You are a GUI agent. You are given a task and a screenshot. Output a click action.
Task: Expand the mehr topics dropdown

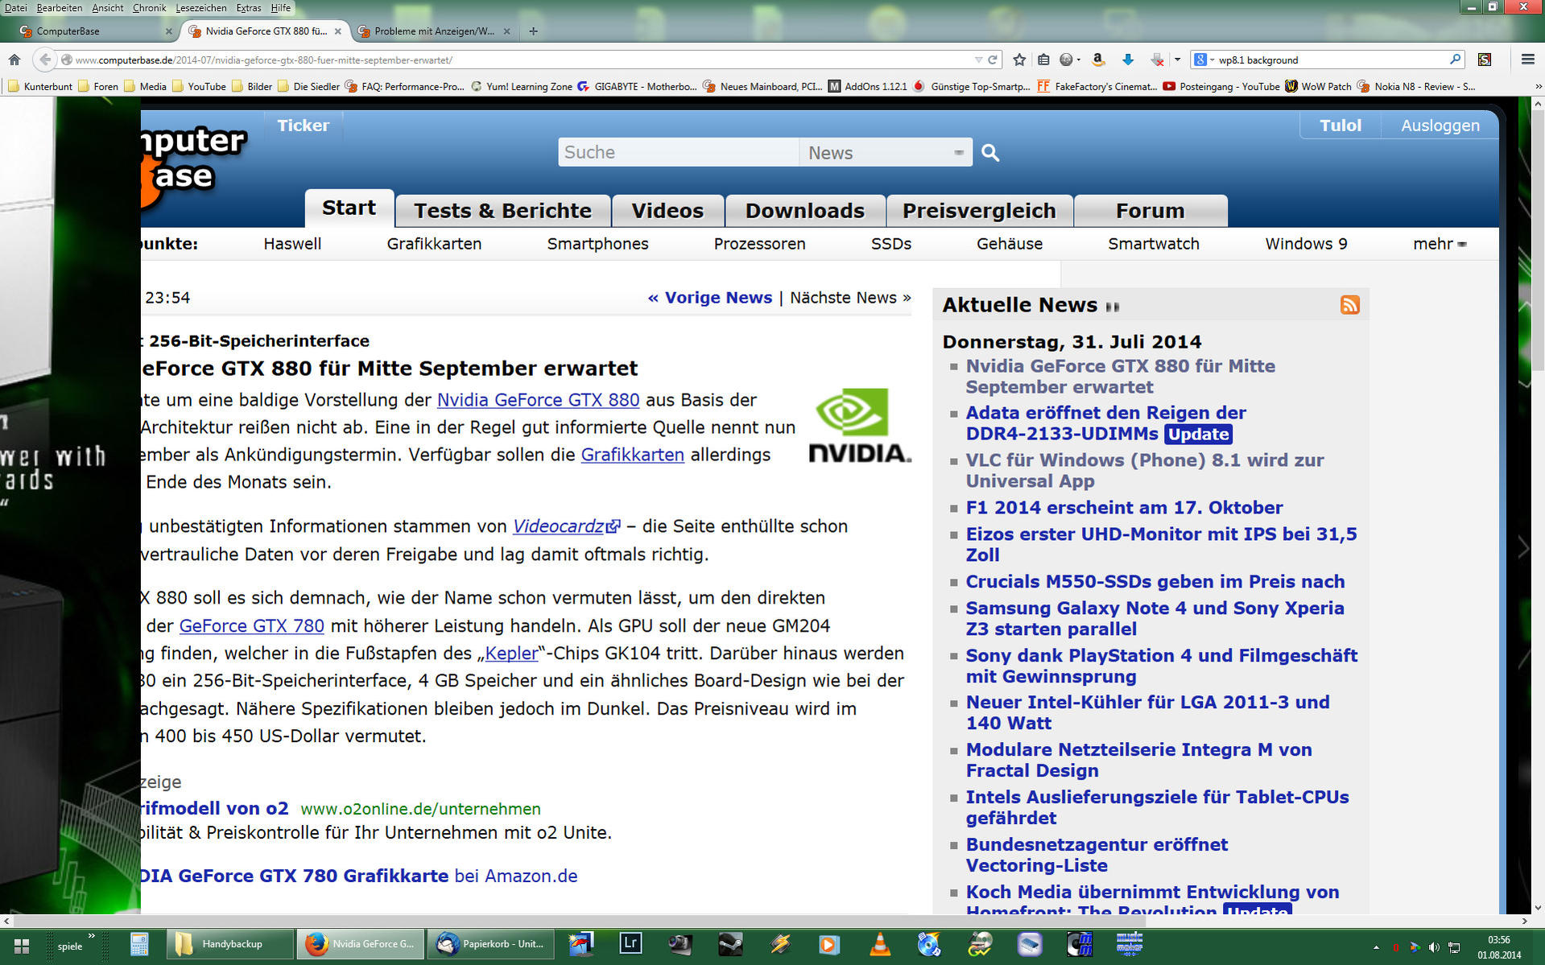tap(1440, 244)
